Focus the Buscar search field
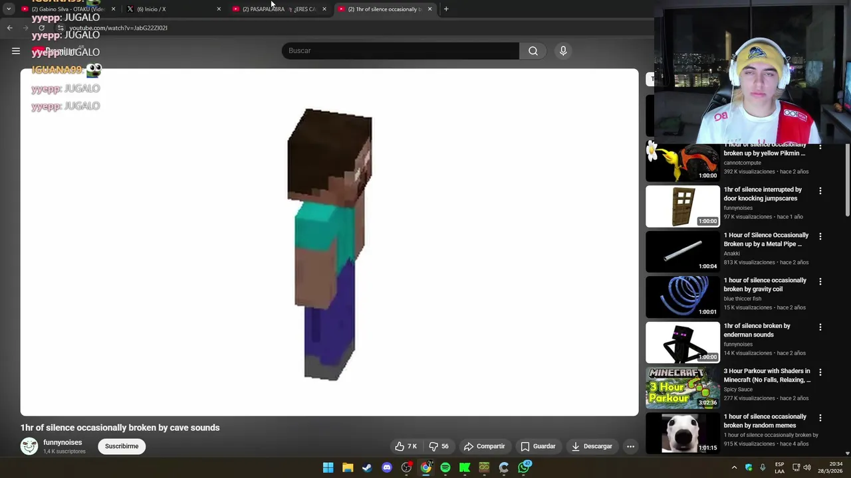The image size is (851, 478). [x=400, y=50]
